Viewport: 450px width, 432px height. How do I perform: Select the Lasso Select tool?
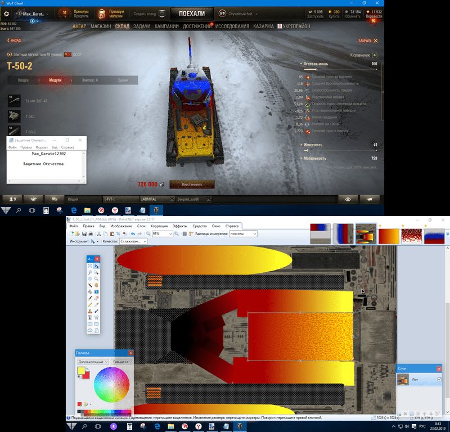click(x=90, y=272)
